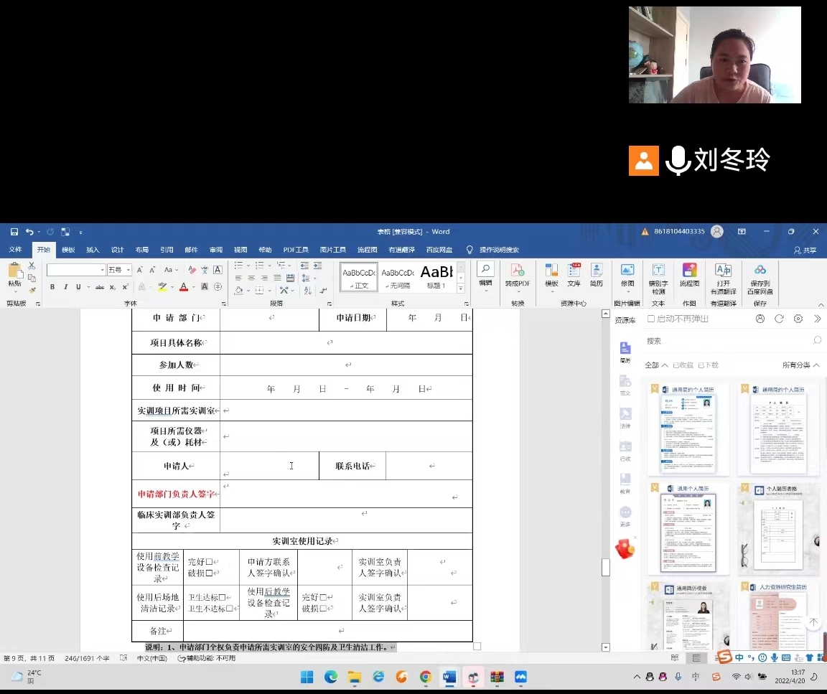Screen dimensions: 827x694
Task: Click the 共享 share button
Action: (x=805, y=250)
